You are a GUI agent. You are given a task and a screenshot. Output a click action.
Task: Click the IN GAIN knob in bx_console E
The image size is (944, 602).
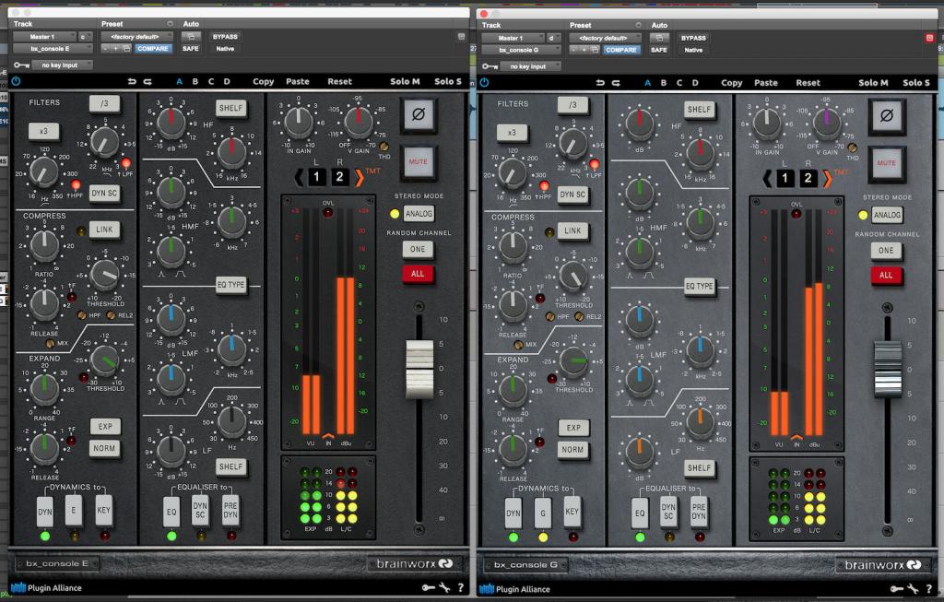299,123
